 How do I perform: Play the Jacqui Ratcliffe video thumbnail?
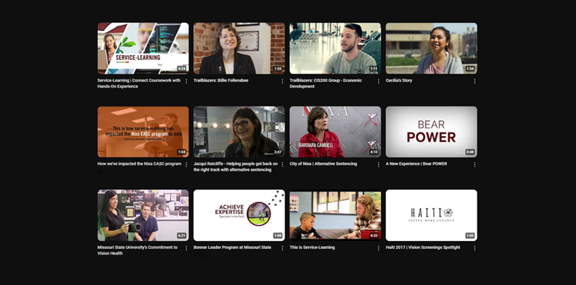tap(239, 132)
